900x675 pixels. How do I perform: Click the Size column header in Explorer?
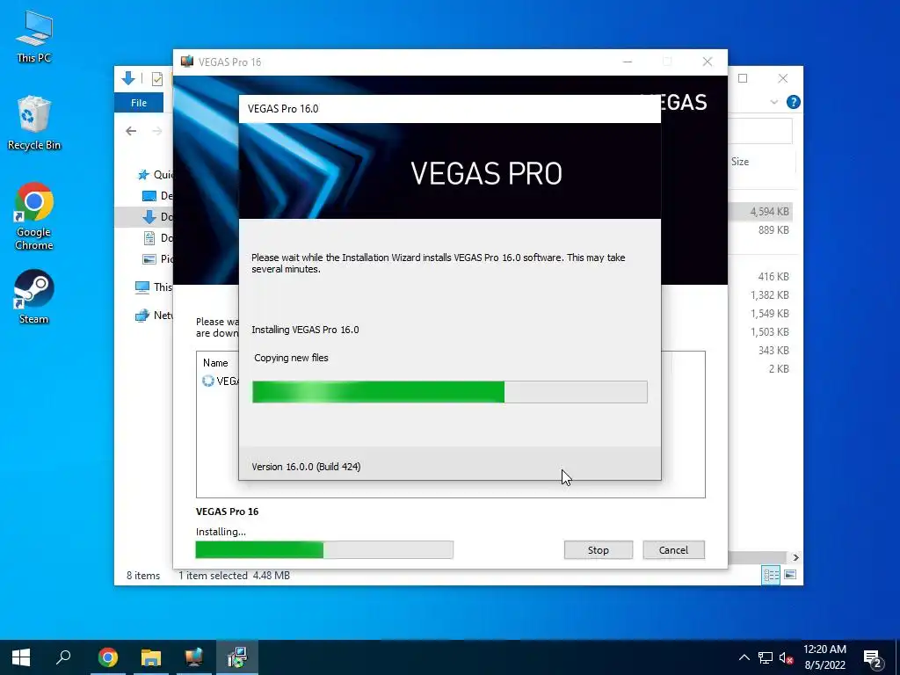pos(740,162)
